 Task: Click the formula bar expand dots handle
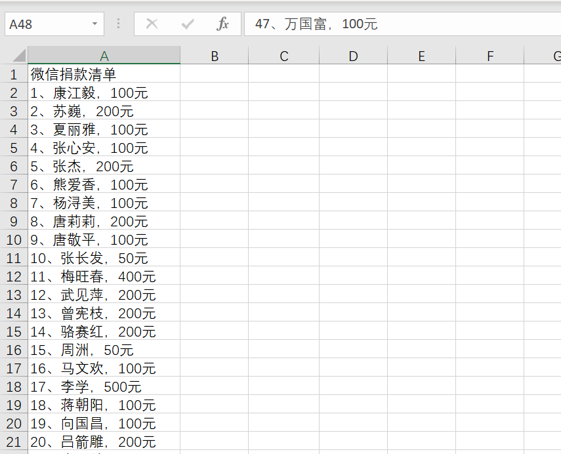pos(118,24)
